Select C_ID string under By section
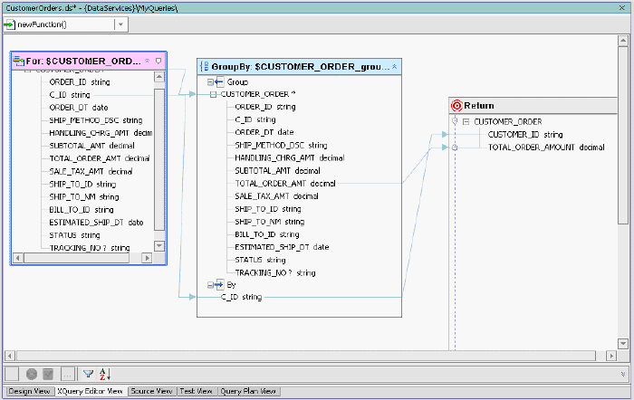The width and height of the screenshot is (634, 400). (242, 297)
